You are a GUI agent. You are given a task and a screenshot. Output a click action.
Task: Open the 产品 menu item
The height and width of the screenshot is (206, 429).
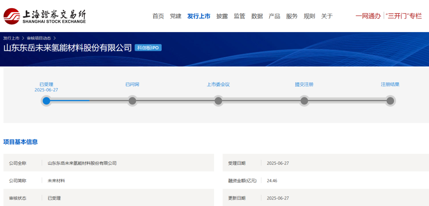pos(274,16)
